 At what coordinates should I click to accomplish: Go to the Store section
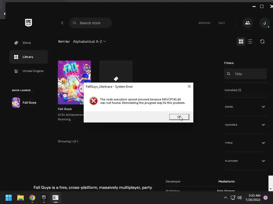tap(29, 43)
